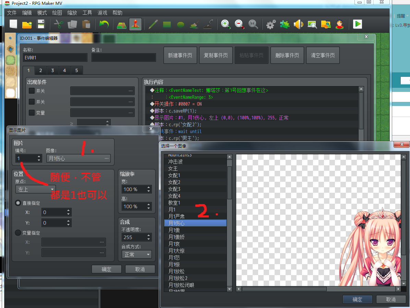
Task: Open the Resource Manager icon
Action: tap(326, 24)
